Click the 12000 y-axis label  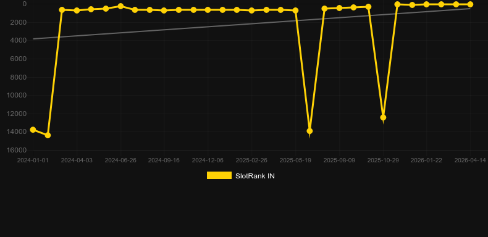(17, 114)
